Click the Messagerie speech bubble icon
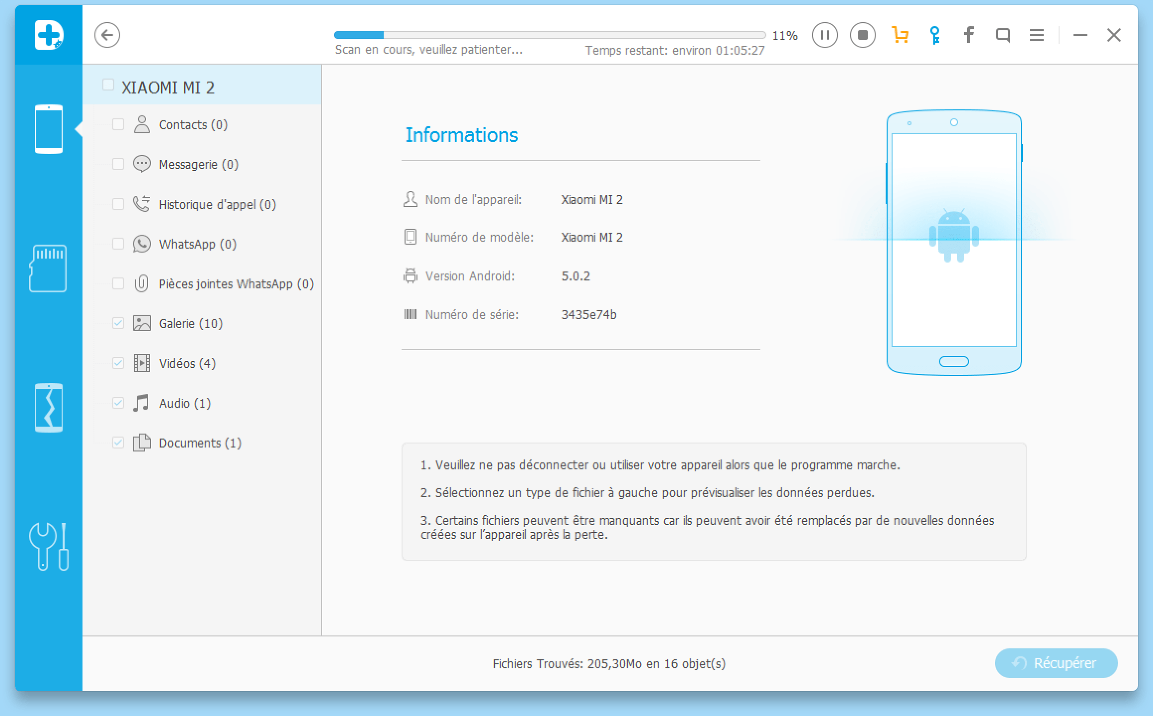1153x716 pixels. (142, 164)
